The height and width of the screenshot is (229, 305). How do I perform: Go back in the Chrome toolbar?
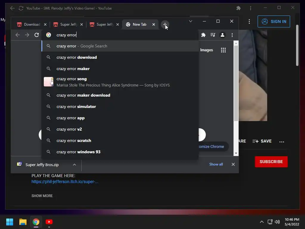[18, 35]
